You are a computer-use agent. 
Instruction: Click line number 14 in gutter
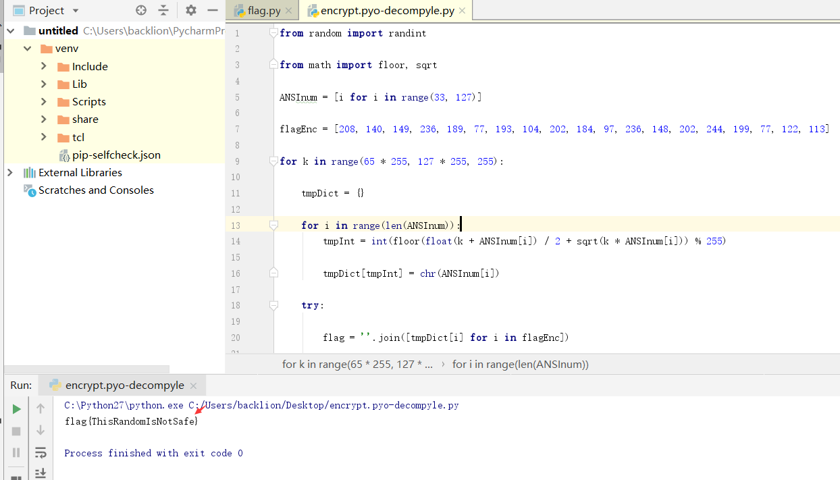(x=235, y=241)
